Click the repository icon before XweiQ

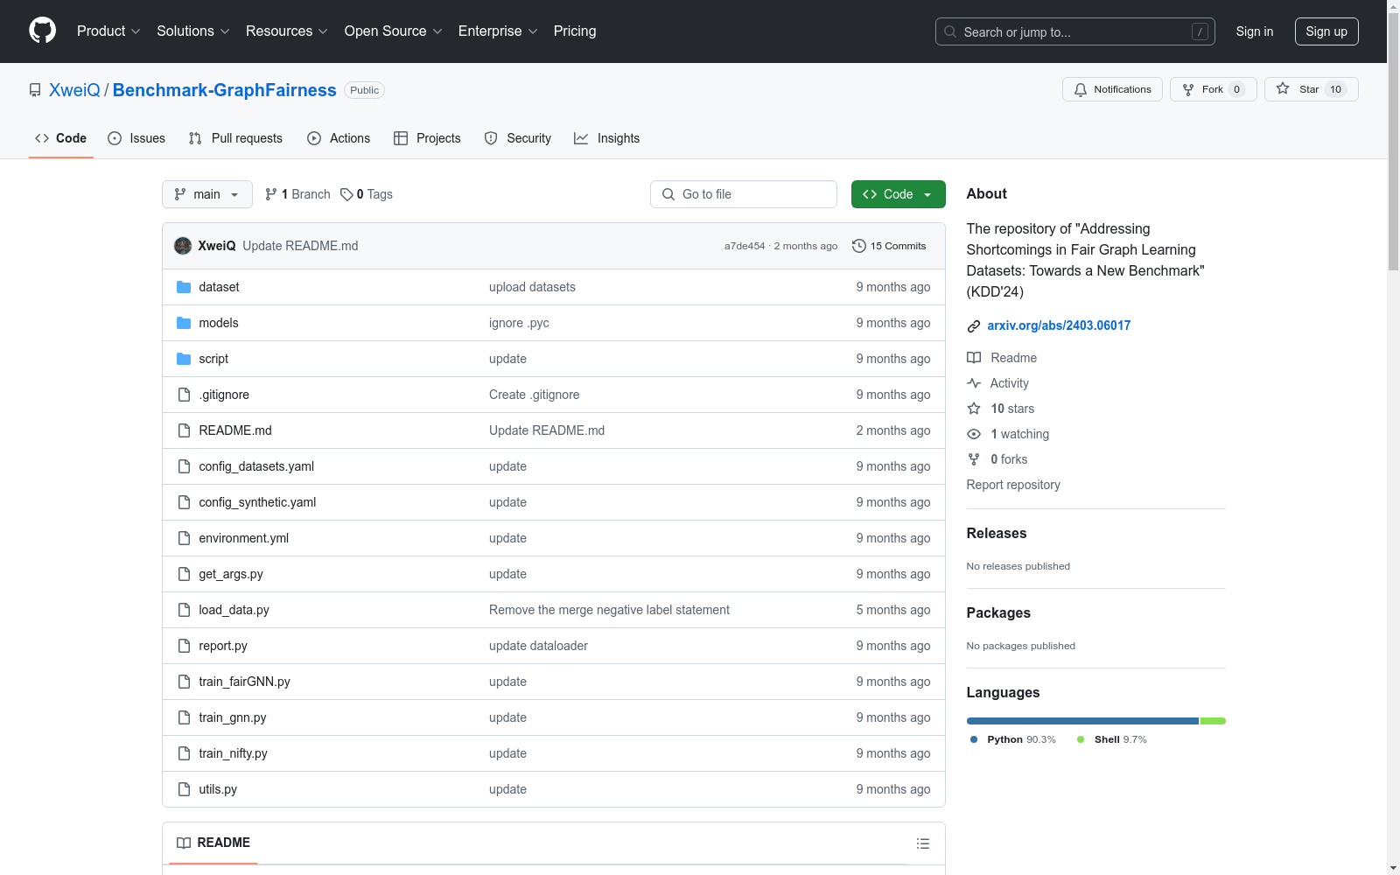coord(35,90)
